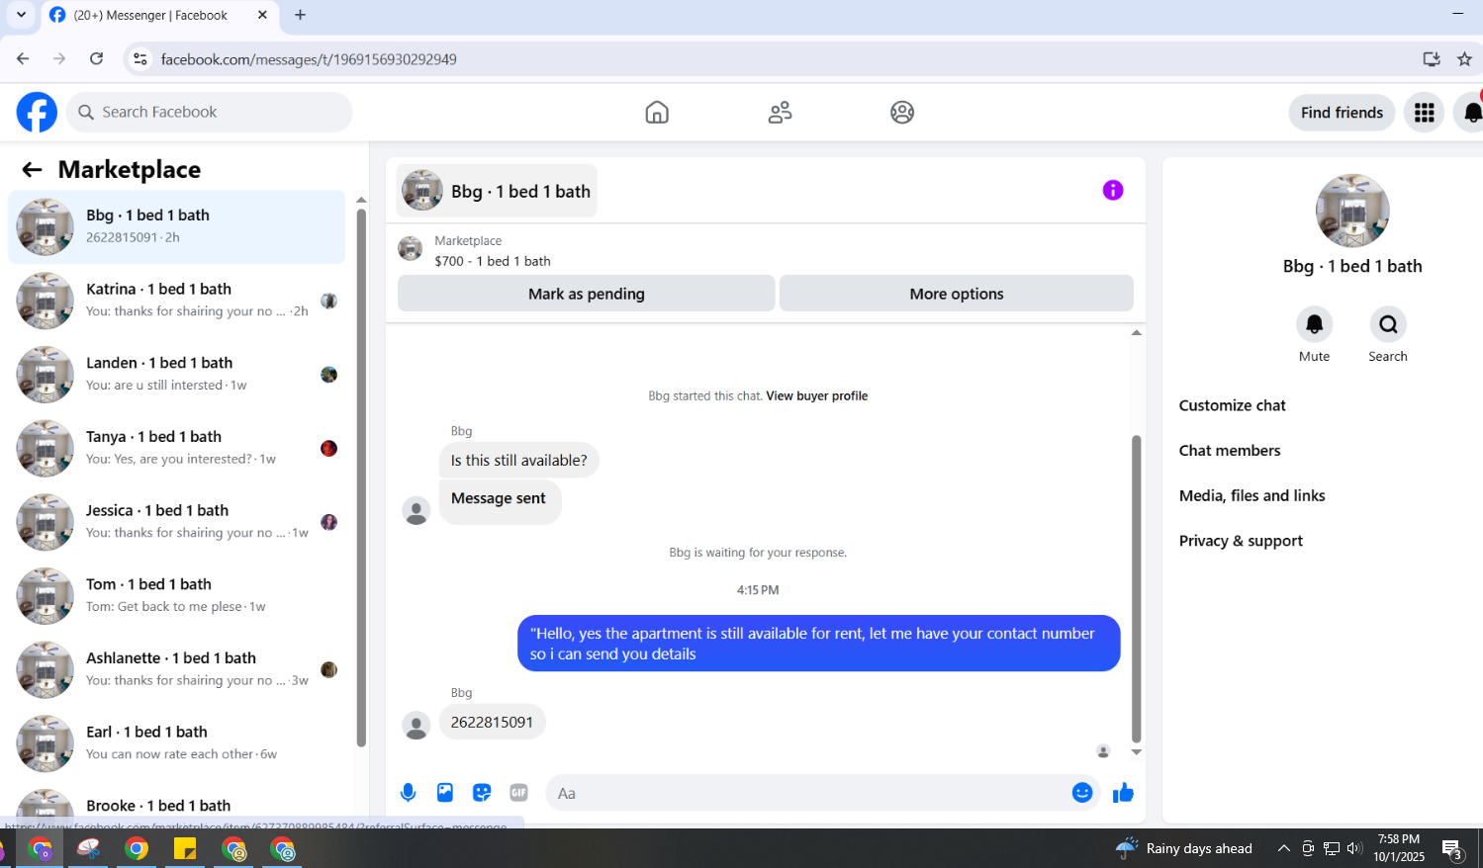View site information icon in address bar
The image size is (1483, 868).
[140, 59]
